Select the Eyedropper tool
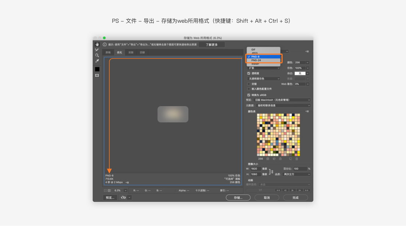Image resolution: width=406 pixels, height=226 pixels. coord(97,61)
